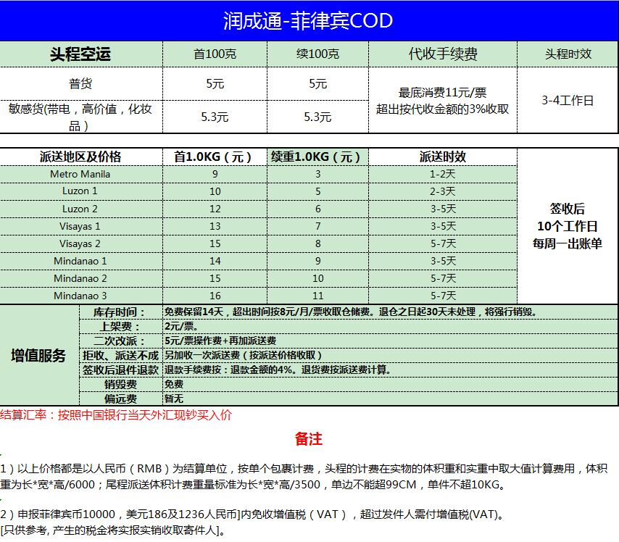Select the 头程空运 header cell

(80, 54)
